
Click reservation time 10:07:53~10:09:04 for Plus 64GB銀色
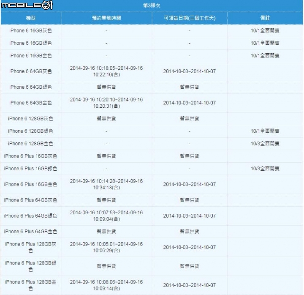(106, 216)
